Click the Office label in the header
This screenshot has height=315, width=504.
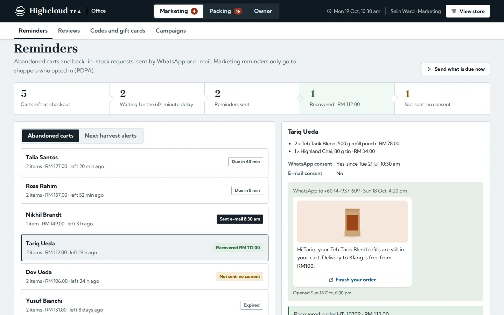98,11
